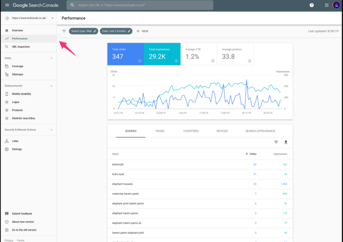Sort by Impressions column header
Screen dimensions: 343x242
(280, 154)
